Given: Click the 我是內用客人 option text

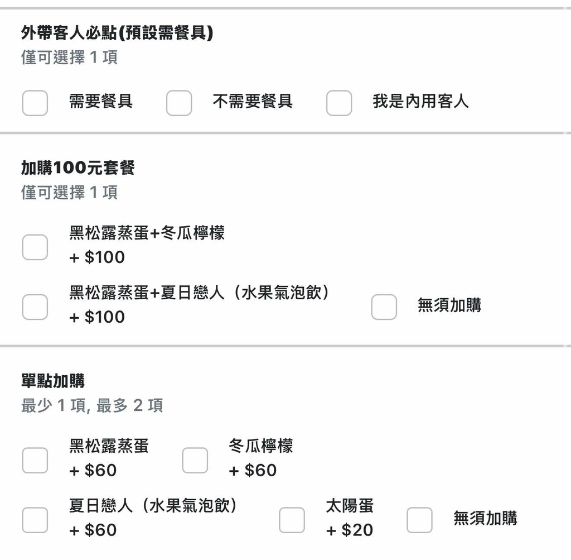Looking at the screenshot, I should tap(420, 101).
